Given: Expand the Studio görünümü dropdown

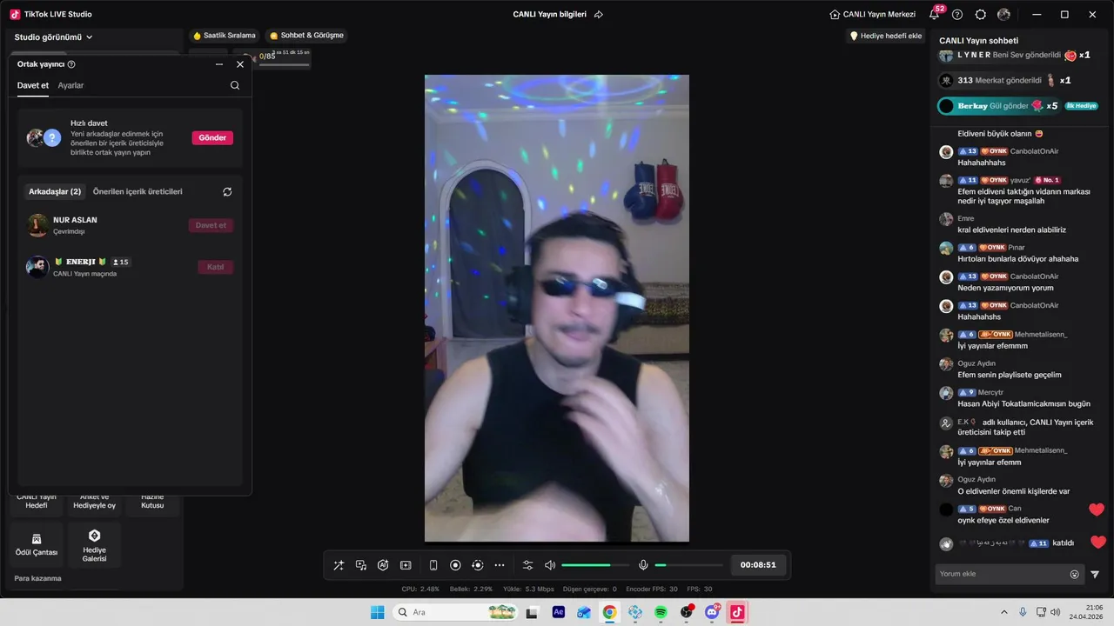Looking at the screenshot, I should tap(54, 37).
